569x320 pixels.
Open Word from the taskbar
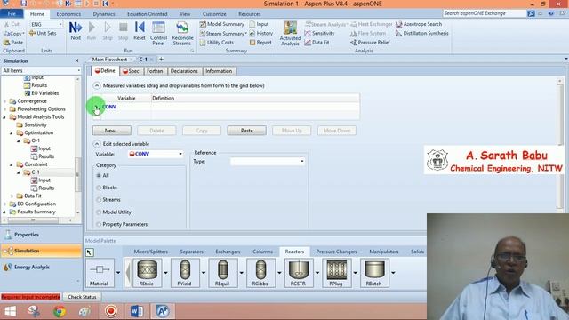136,311
